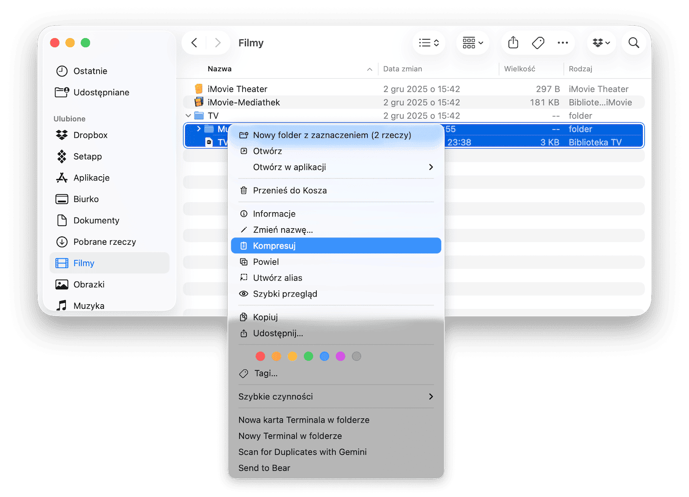Choose Nowa karta Terminala w folderze
Image resolution: width=689 pixels, height=497 pixels.
click(x=336, y=420)
